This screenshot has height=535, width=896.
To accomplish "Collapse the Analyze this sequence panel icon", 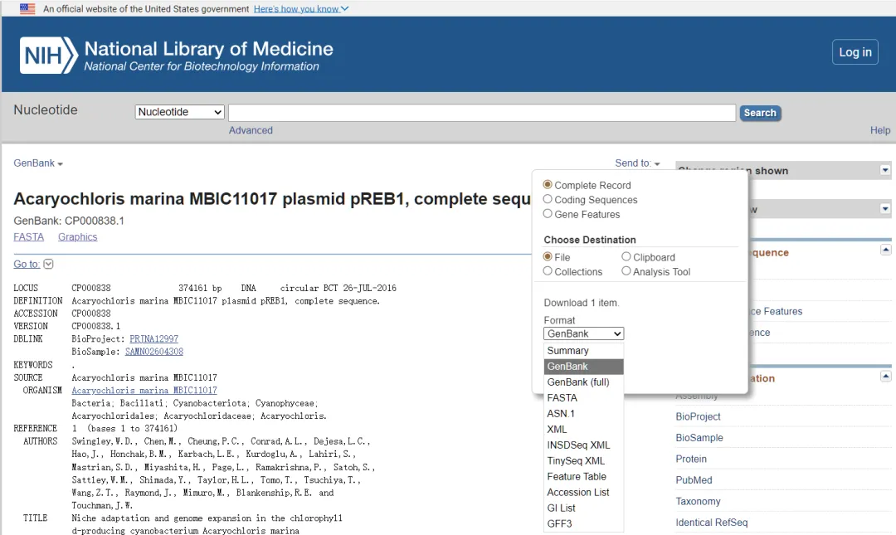I will [885, 250].
